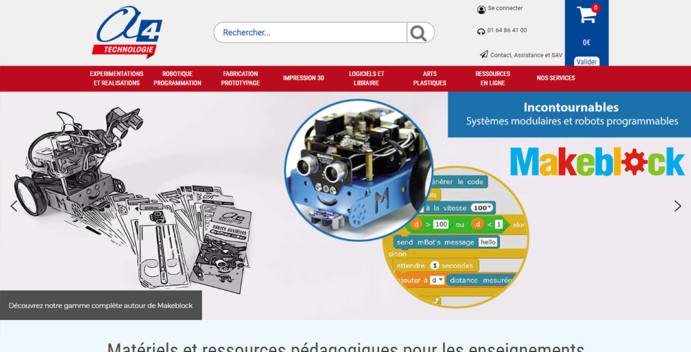This screenshot has width=691, height=352.
Task: Open Contact, Assistance et SAV link
Action: 526,55
